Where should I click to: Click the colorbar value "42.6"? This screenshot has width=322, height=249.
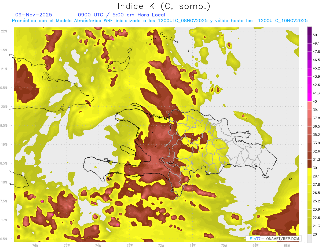[316, 85]
